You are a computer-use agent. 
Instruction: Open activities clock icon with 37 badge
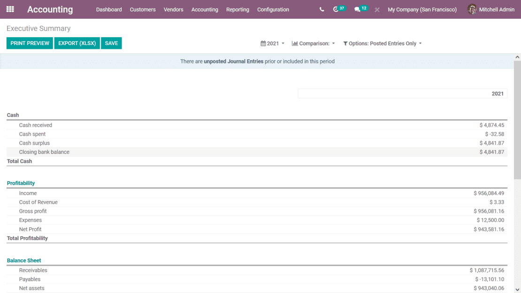coord(336,9)
